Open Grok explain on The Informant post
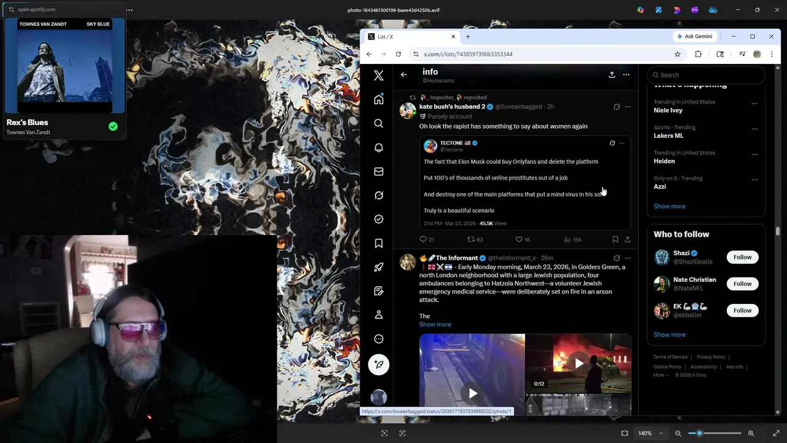 [x=617, y=258]
